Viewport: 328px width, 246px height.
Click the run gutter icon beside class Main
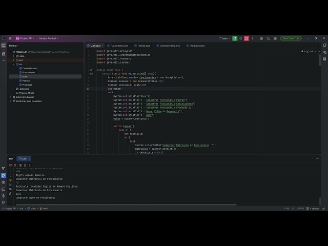[x=91, y=70]
